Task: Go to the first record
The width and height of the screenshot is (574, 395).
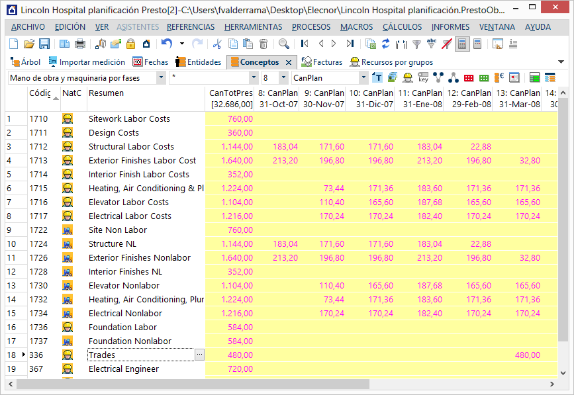Action: [x=305, y=44]
